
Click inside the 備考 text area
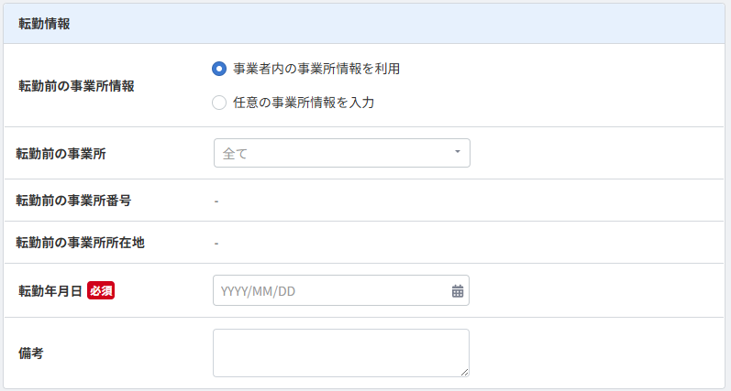click(340, 353)
